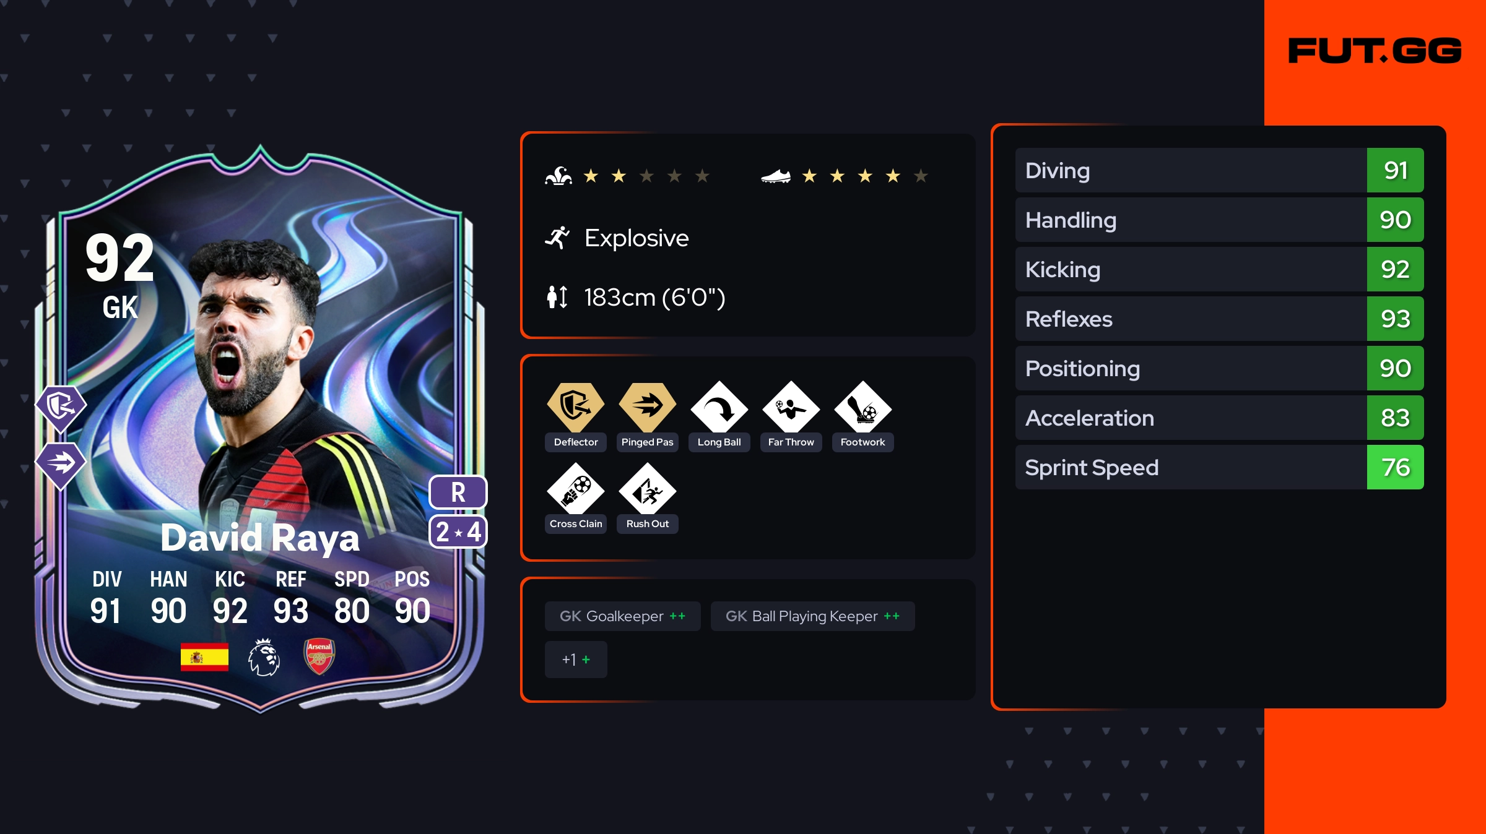1486x834 pixels.
Task: Select the GK Ball Playing Keeper role
Action: (x=812, y=616)
